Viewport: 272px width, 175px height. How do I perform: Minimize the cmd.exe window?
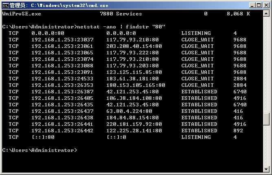(x=252, y=5)
